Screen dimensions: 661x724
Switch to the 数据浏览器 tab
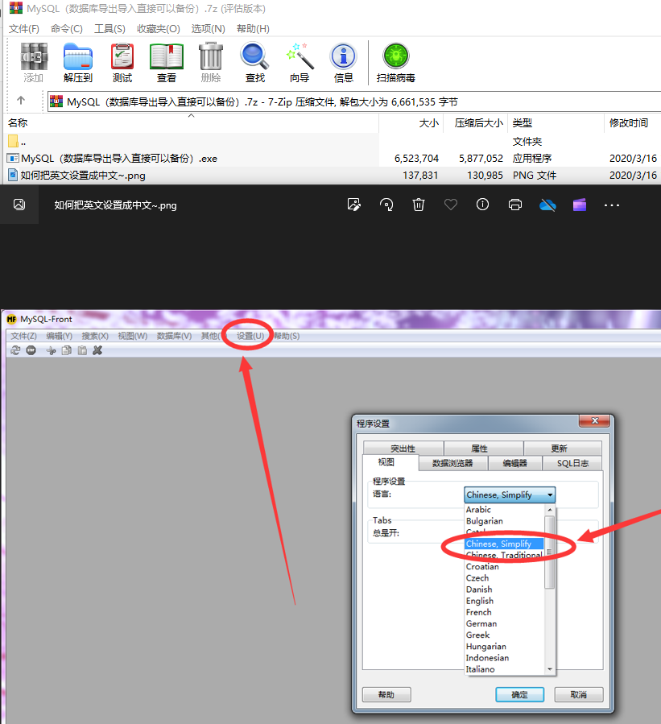coord(452,463)
